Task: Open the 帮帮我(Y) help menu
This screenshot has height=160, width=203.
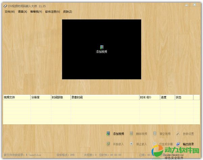Action: (36, 12)
